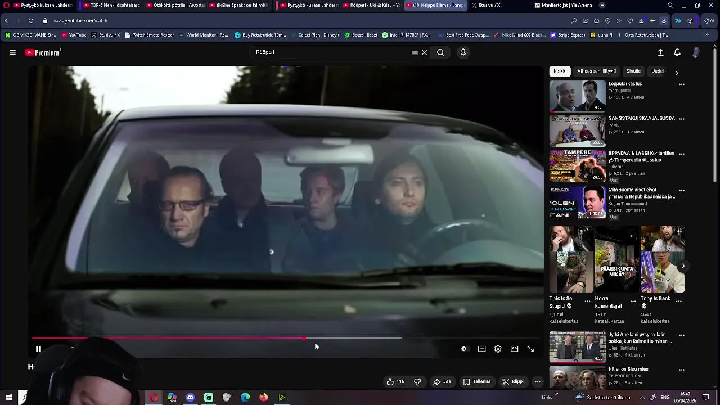The width and height of the screenshot is (720, 405).
Task: Open options for Hitler on Sisu mies
Action: coord(682,370)
